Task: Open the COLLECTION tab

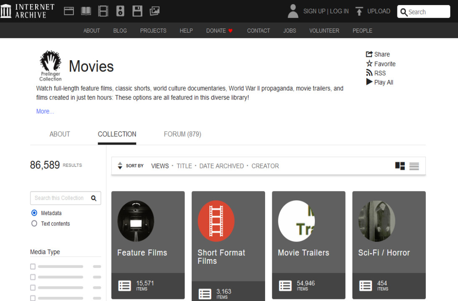Action: point(117,134)
